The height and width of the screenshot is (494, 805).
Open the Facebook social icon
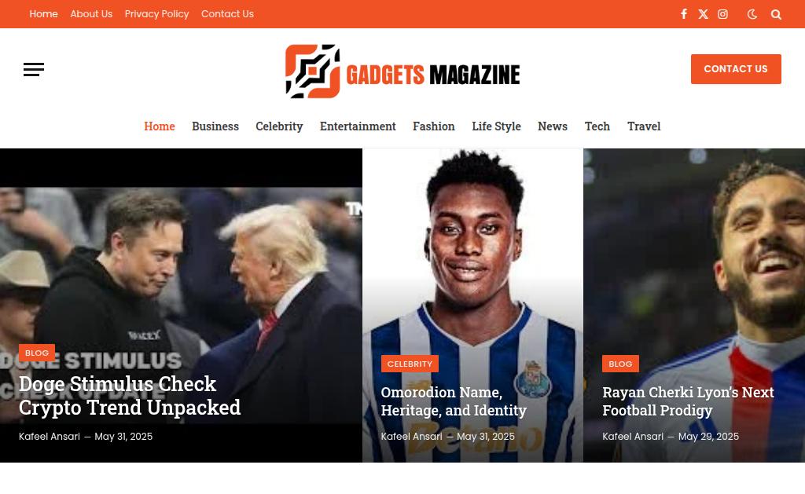tap(684, 14)
